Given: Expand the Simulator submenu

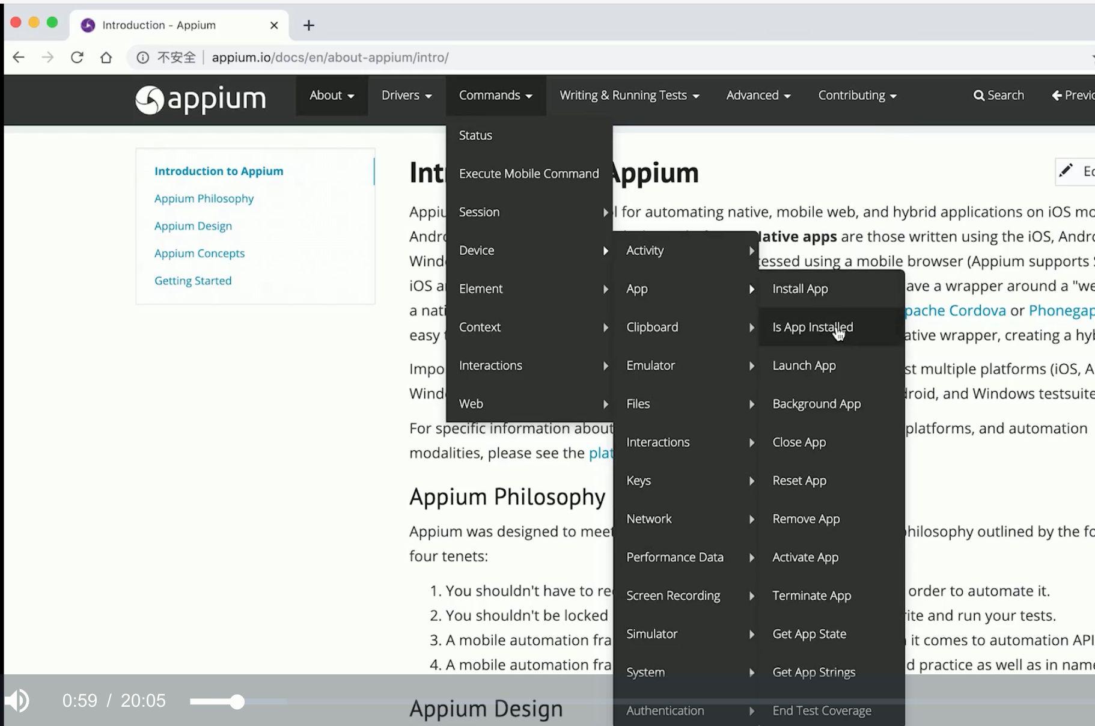Looking at the screenshot, I should [686, 634].
